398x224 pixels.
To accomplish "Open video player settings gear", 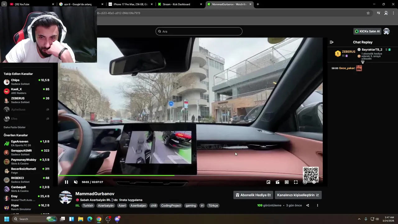I will pyautogui.click(x=314, y=182).
